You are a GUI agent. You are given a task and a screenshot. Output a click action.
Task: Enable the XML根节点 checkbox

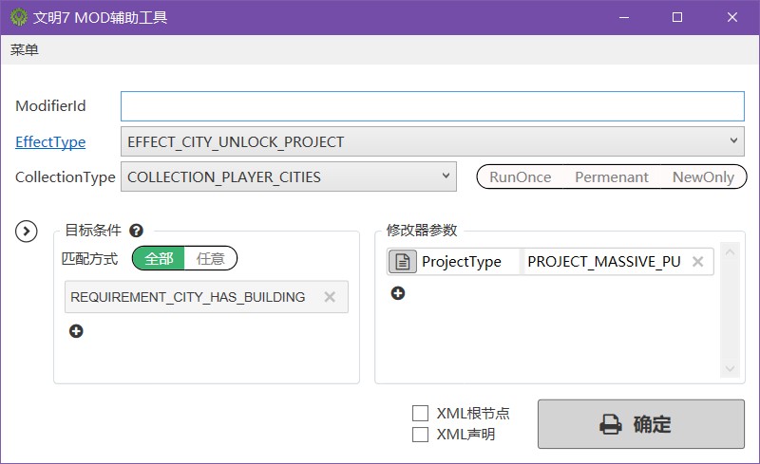click(x=420, y=413)
